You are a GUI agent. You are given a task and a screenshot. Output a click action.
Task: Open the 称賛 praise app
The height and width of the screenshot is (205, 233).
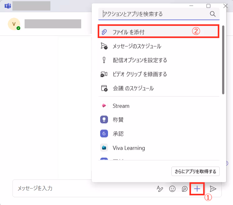coord(159,120)
